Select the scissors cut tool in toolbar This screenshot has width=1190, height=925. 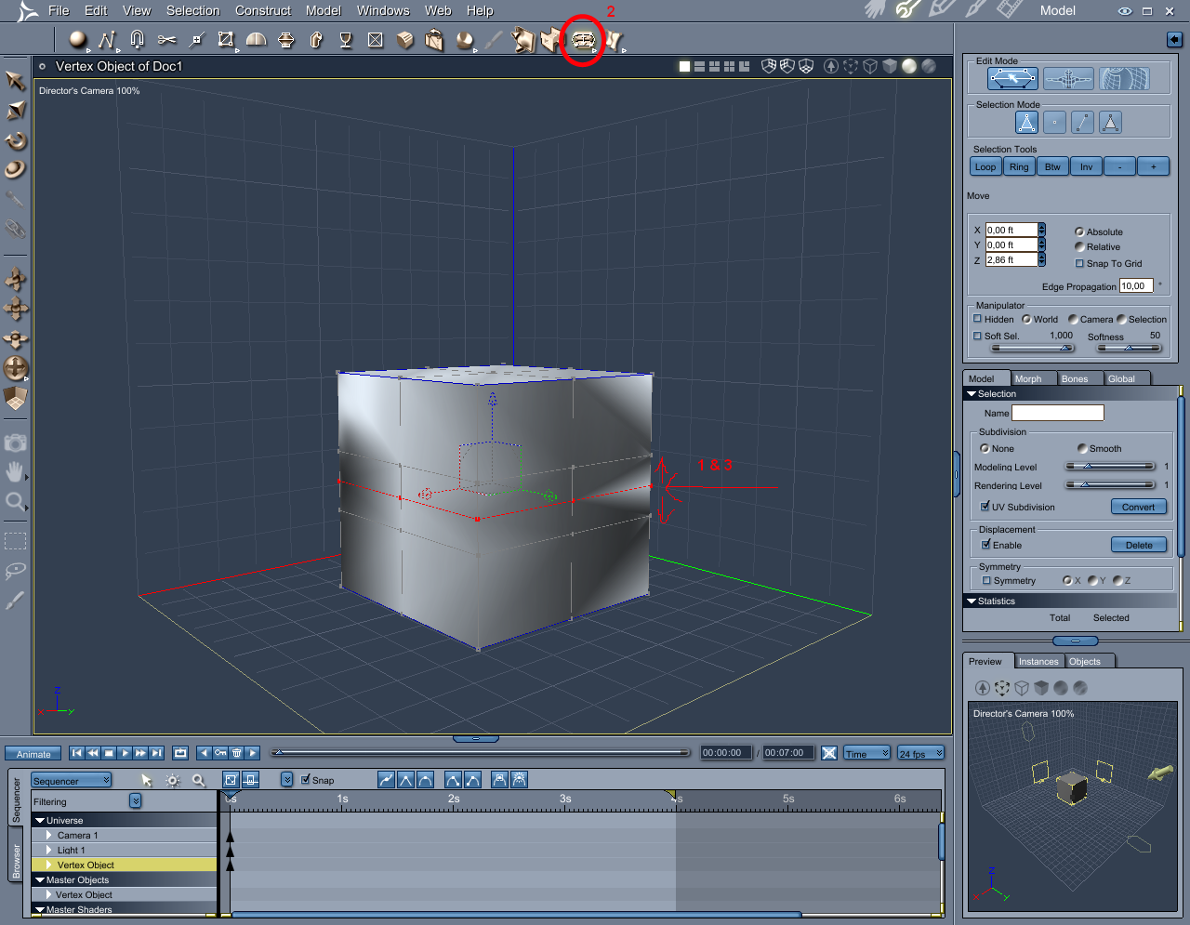167,40
